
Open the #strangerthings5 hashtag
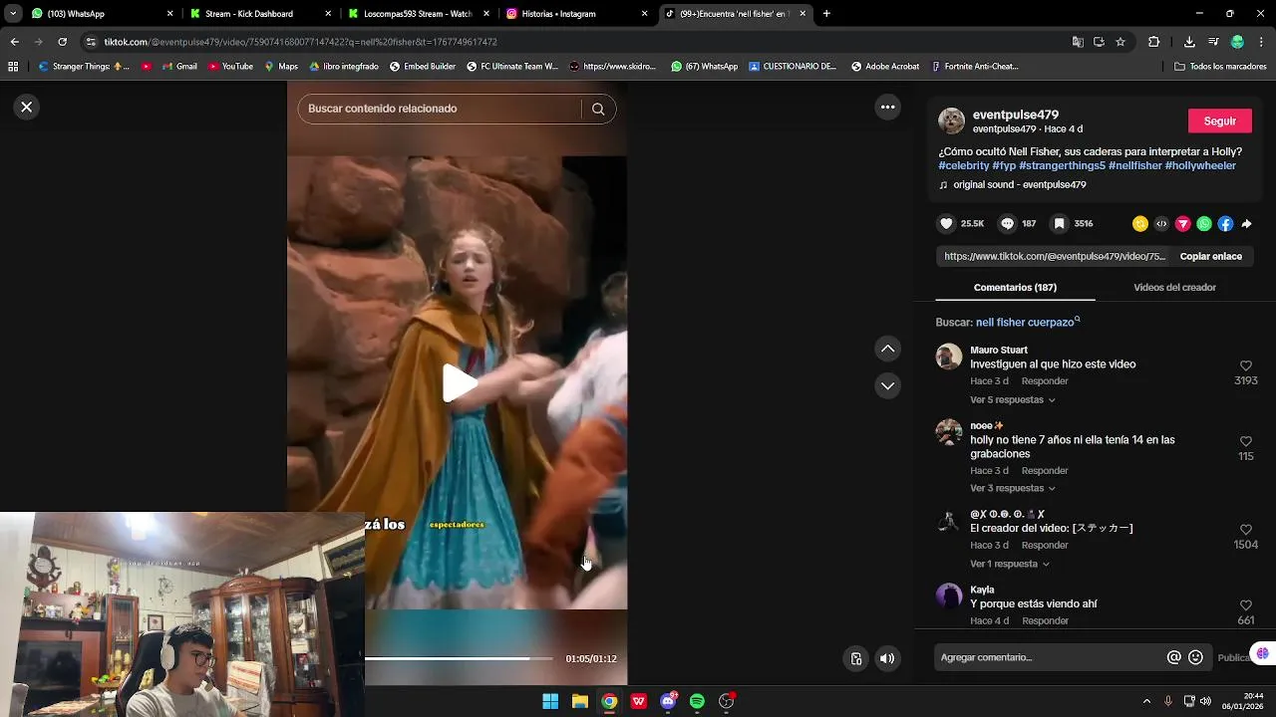coord(1062,165)
